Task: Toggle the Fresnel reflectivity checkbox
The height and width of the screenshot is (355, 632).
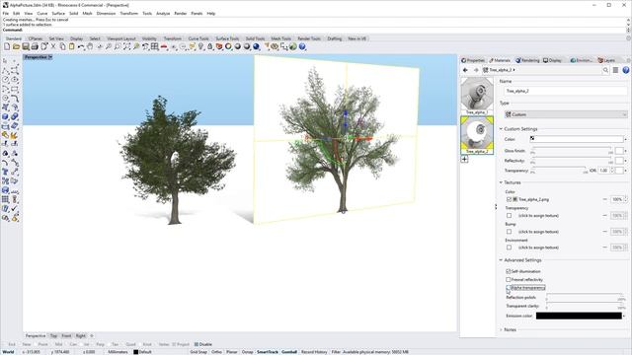Action: point(509,280)
